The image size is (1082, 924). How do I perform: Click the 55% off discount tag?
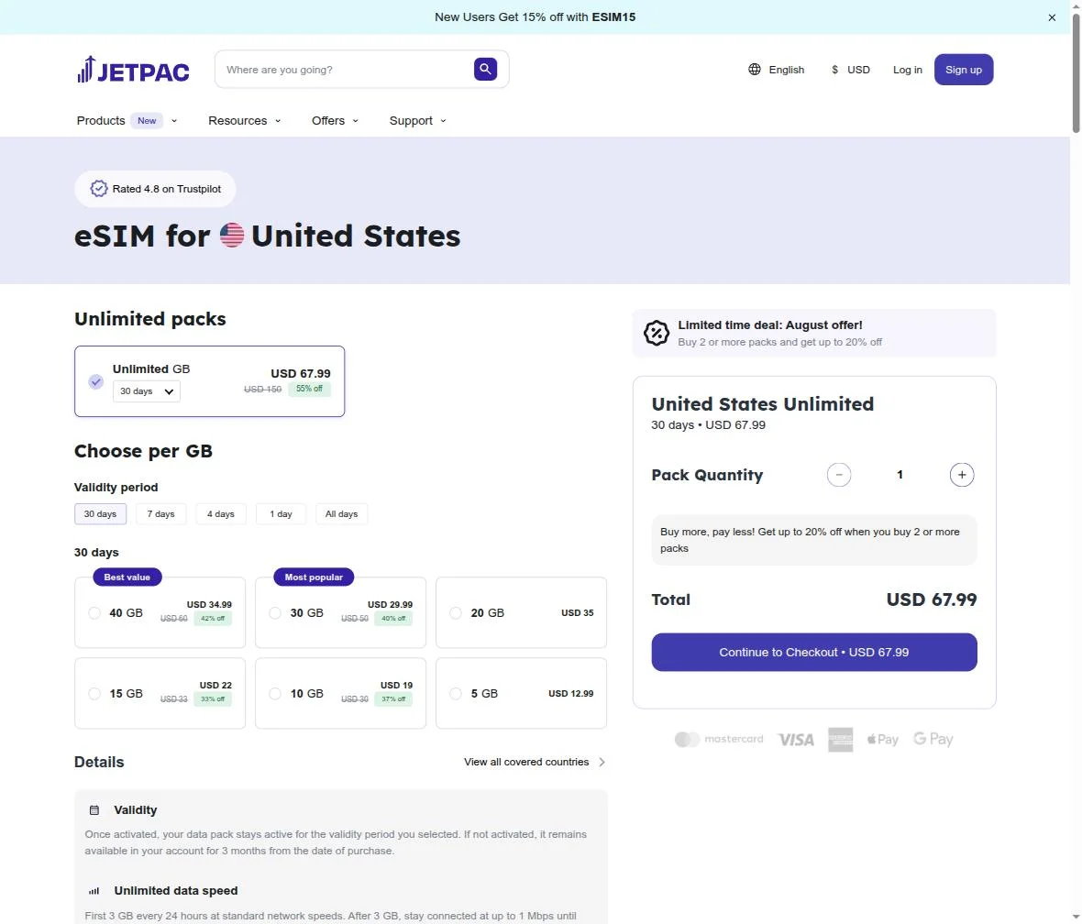[309, 390]
